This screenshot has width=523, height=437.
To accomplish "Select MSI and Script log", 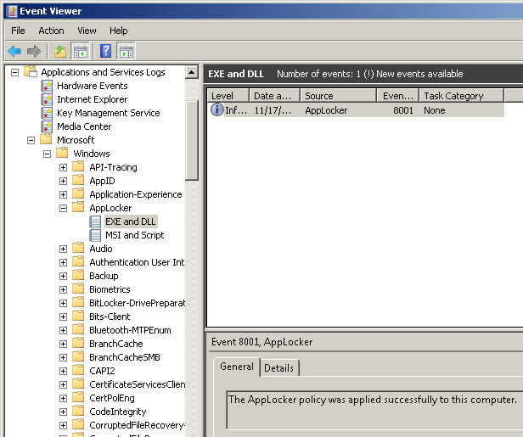I will (x=134, y=235).
